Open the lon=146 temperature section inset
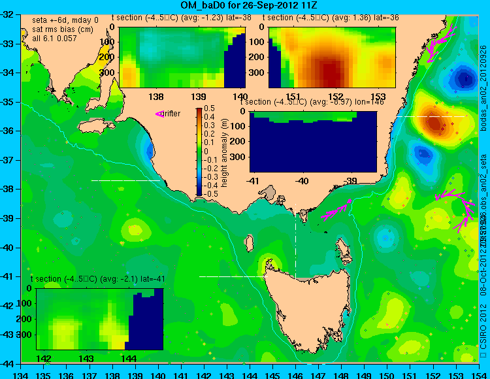The image size is (490, 379). [313, 142]
